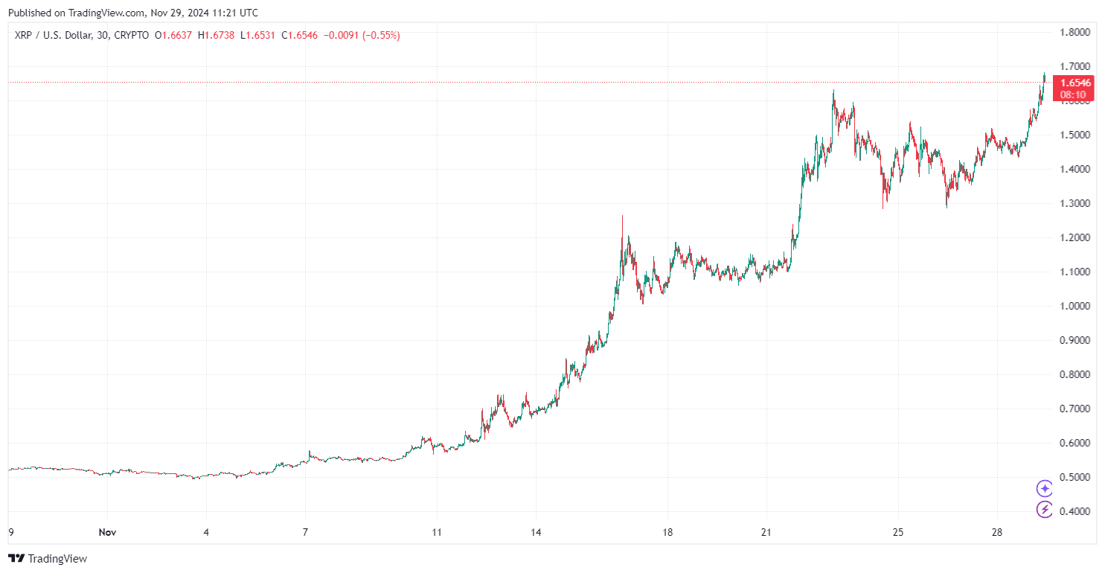Click the 0.7000 price axis label
The width and height of the screenshot is (1105, 573).
point(1075,409)
